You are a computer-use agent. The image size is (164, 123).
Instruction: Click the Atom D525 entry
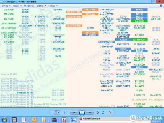(x=123, y=77)
